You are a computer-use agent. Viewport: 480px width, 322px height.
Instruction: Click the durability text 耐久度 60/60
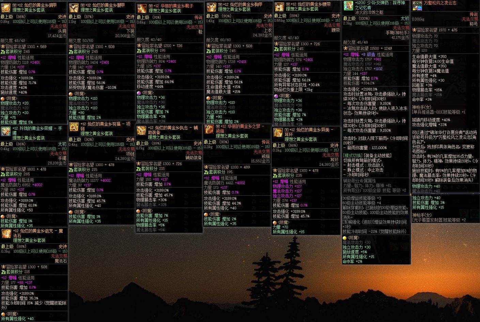pyautogui.click(x=219, y=40)
